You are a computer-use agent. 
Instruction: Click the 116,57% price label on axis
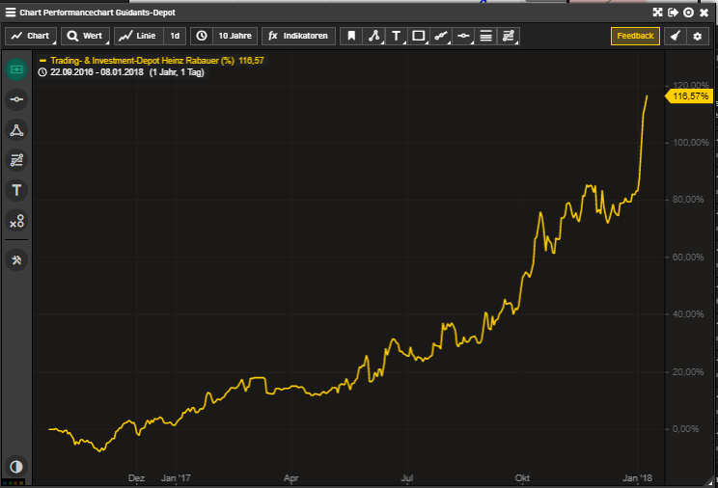pyautogui.click(x=689, y=96)
